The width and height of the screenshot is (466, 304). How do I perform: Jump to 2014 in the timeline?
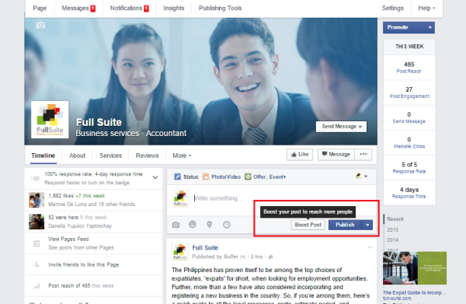[x=392, y=239]
